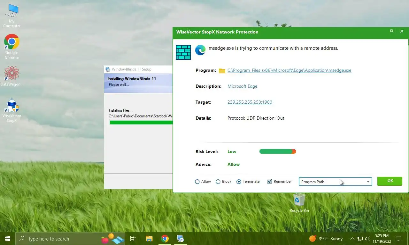Open the notification center icon
The width and height of the screenshot is (409, 245).
[x=398, y=239]
